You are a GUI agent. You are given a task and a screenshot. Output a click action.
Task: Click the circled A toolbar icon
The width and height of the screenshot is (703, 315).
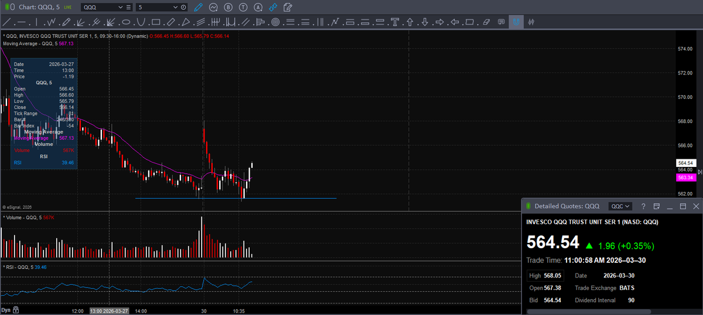click(258, 8)
